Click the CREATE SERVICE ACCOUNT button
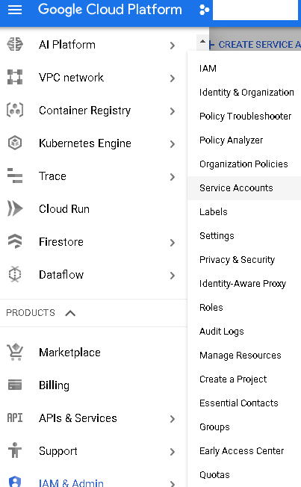301x487 pixels. coord(255,45)
